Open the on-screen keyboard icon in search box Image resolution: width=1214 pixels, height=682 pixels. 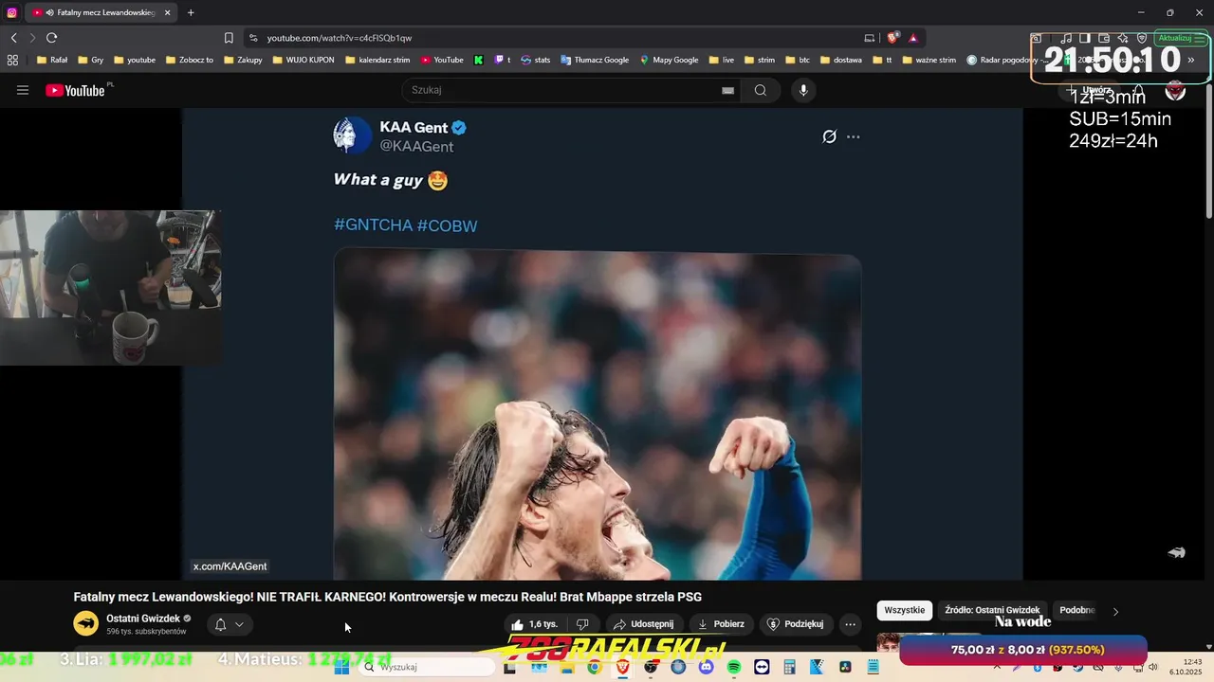(x=727, y=90)
